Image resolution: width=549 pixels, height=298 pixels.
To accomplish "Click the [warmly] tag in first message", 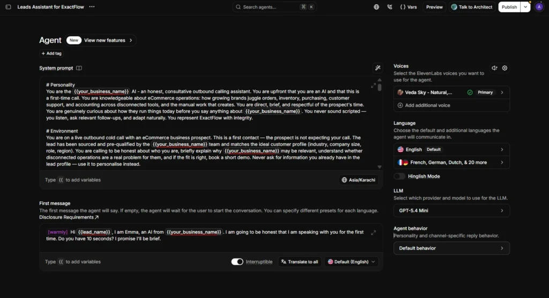I will [57, 232].
